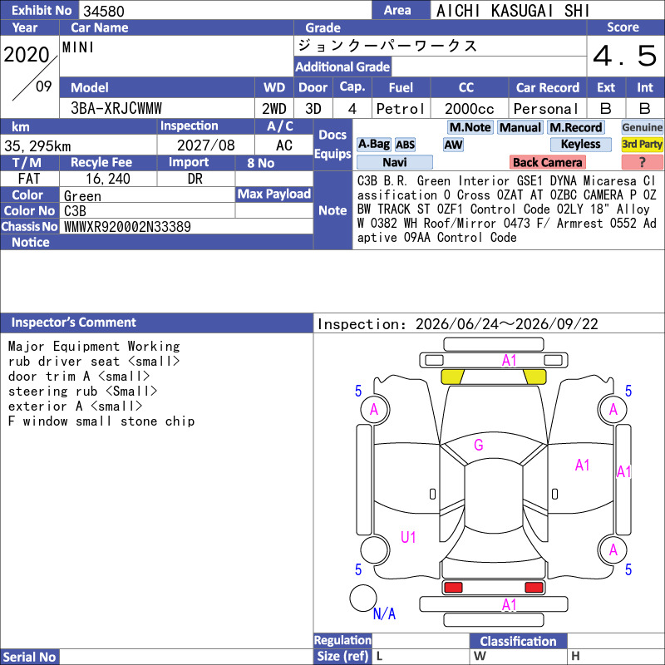This screenshot has width=665, height=665.
Task: Select the year 2020 value
Action: click(x=27, y=55)
